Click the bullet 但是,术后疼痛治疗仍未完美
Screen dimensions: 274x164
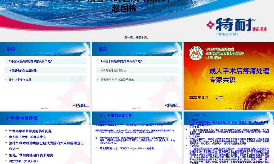click(31, 155)
